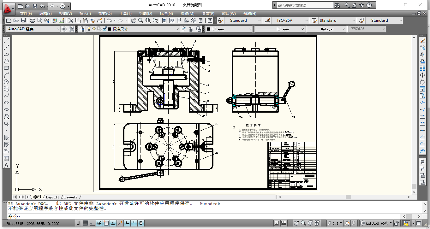Viewport: 430px width, 229px height.
Task: Click the Pan realtime hand icon
Action: [x=133, y=21]
